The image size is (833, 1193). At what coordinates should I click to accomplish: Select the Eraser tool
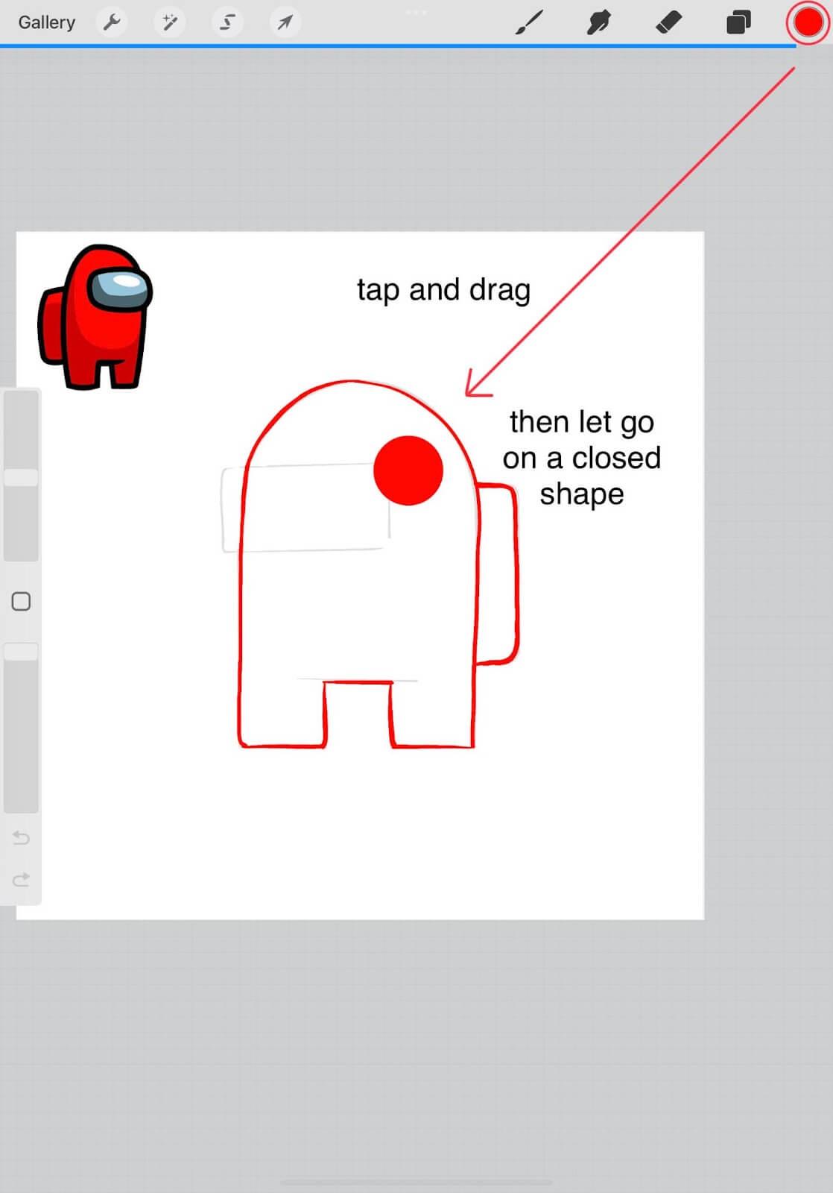click(x=668, y=22)
